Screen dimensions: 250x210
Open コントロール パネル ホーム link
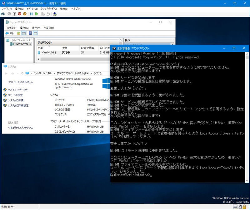tap(21, 82)
